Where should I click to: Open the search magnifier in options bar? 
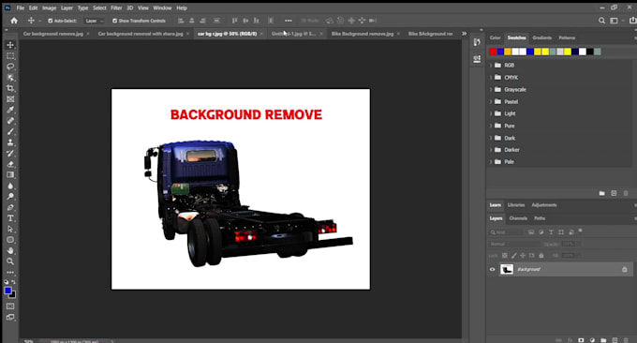pyautogui.click(x=601, y=21)
